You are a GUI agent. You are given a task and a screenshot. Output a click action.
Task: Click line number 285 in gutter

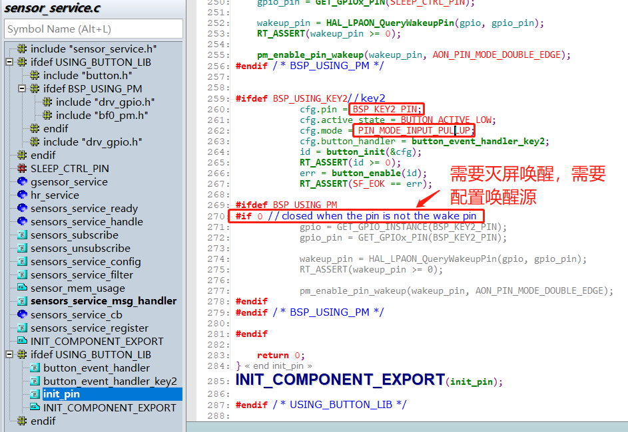218,381
